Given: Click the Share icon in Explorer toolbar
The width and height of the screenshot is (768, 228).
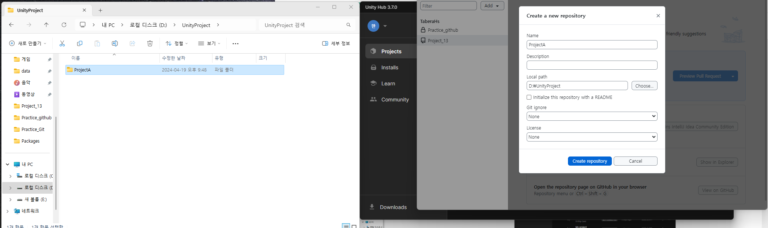Looking at the screenshot, I should tap(132, 43).
